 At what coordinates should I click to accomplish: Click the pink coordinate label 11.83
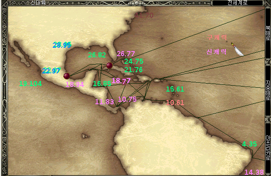click(104, 102)
